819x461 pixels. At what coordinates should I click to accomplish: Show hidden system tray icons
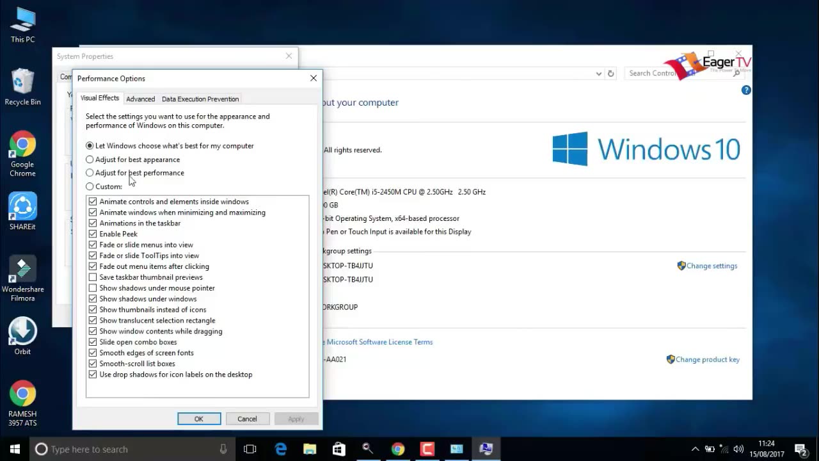(x=695, y=449)
